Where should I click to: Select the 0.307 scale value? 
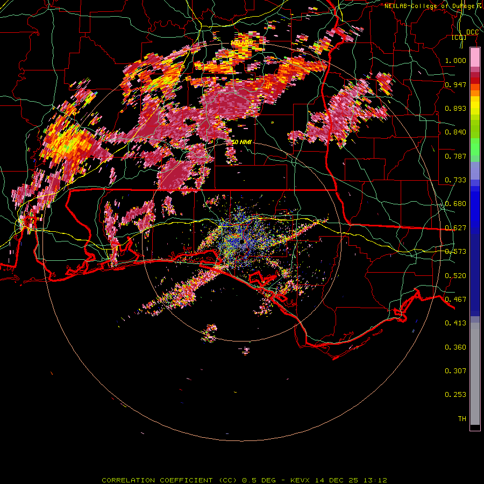coord(455,371)
